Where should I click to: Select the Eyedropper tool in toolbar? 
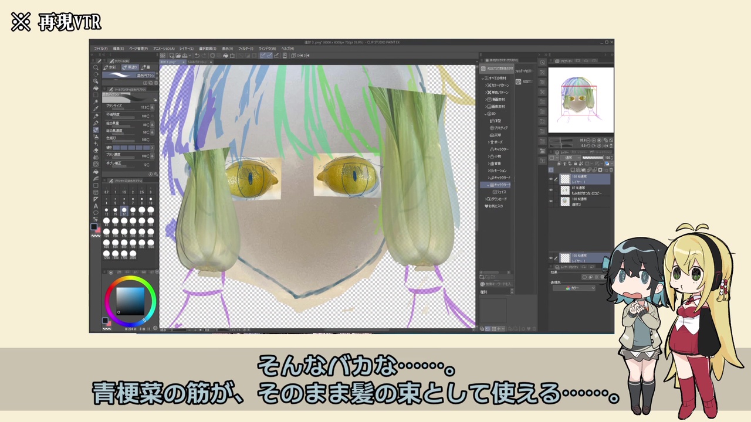(x=96, y=108)
